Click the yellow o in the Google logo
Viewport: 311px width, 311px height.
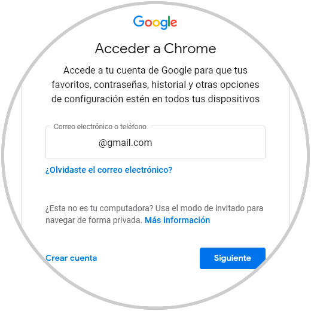tap(156, 23)
